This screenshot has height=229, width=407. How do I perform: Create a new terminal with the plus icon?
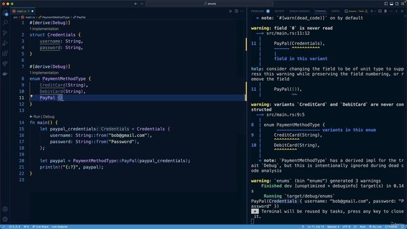click(371, 11)
